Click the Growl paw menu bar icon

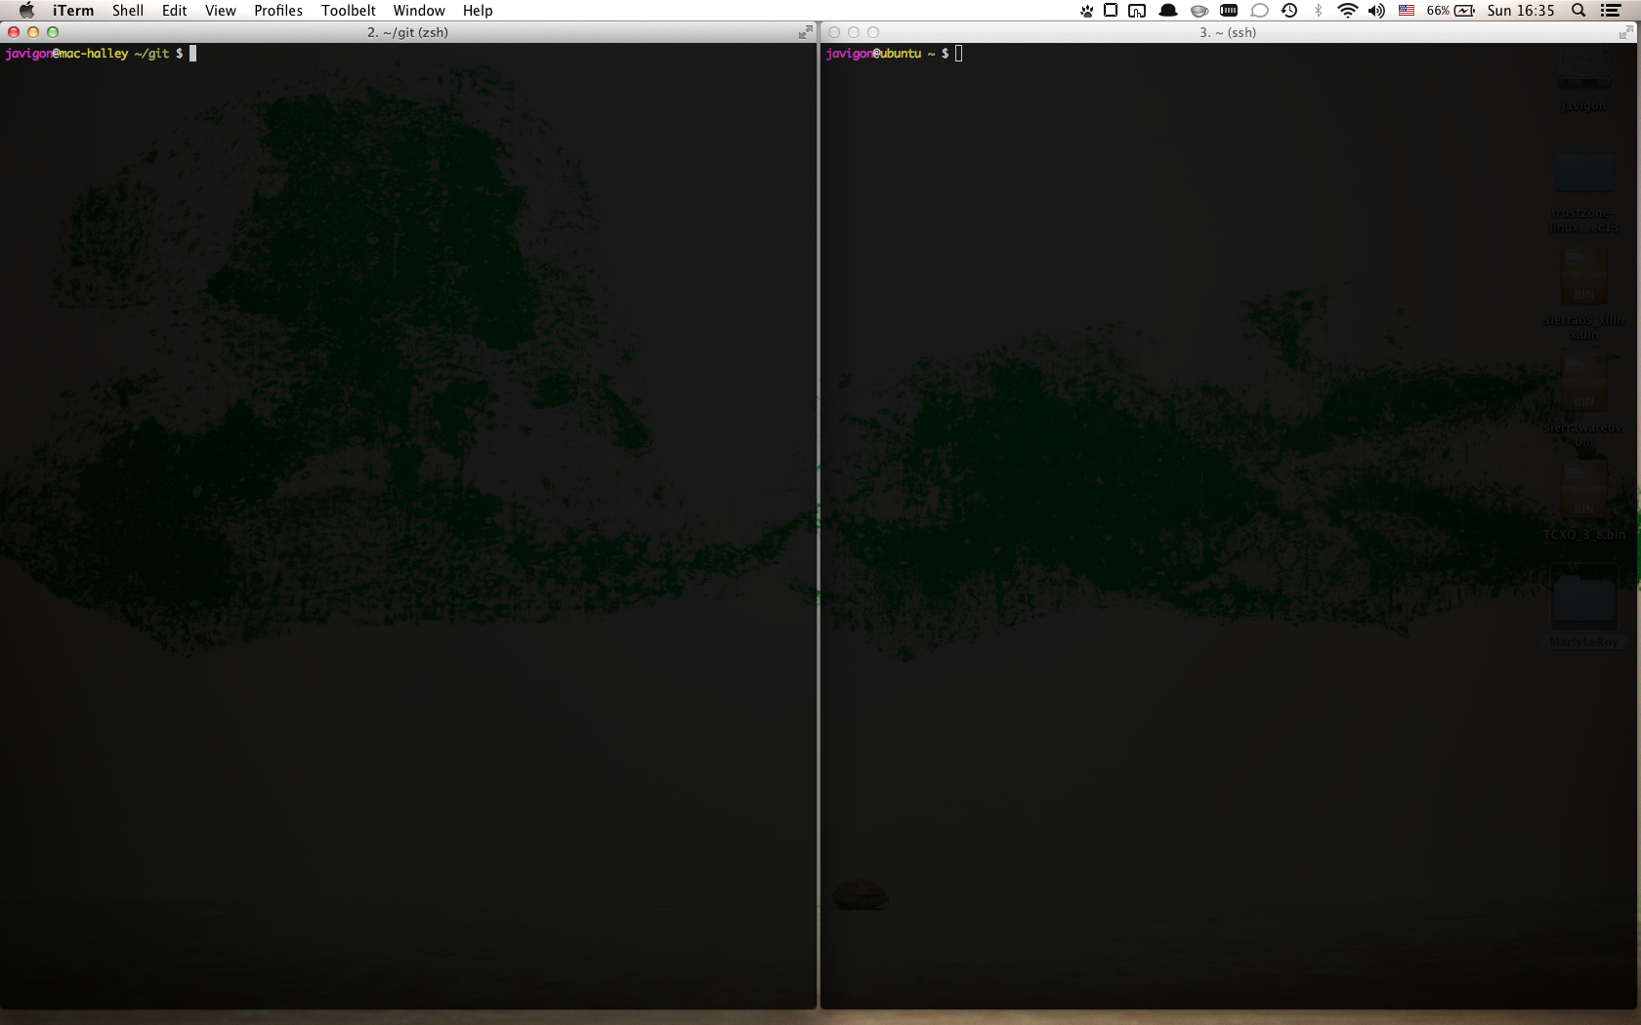tap(1086, 11)
